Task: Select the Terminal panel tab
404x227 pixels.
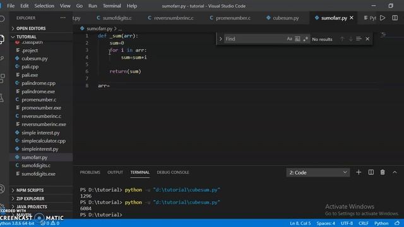Action: pyautogui.click(x=140, y=172)
